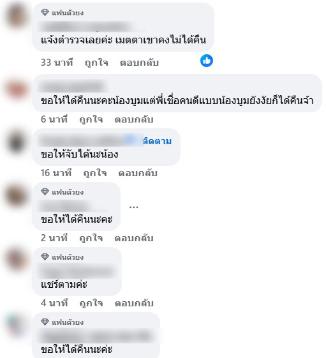
Task: Click diamond badge on the bottom comment
Action: pyautogui.click(x=45, y=322)
